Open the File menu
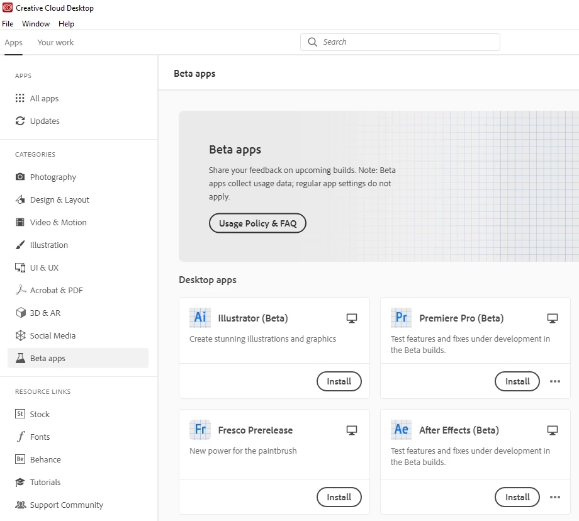Viewport: 579px width, 521px height. [8, 24]
